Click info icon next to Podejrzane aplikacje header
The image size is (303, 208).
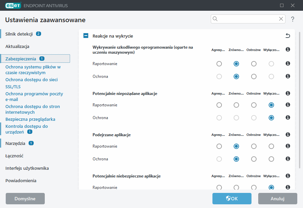288,135
